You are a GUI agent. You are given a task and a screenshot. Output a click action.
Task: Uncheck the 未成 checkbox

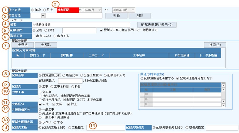(40, 104)
